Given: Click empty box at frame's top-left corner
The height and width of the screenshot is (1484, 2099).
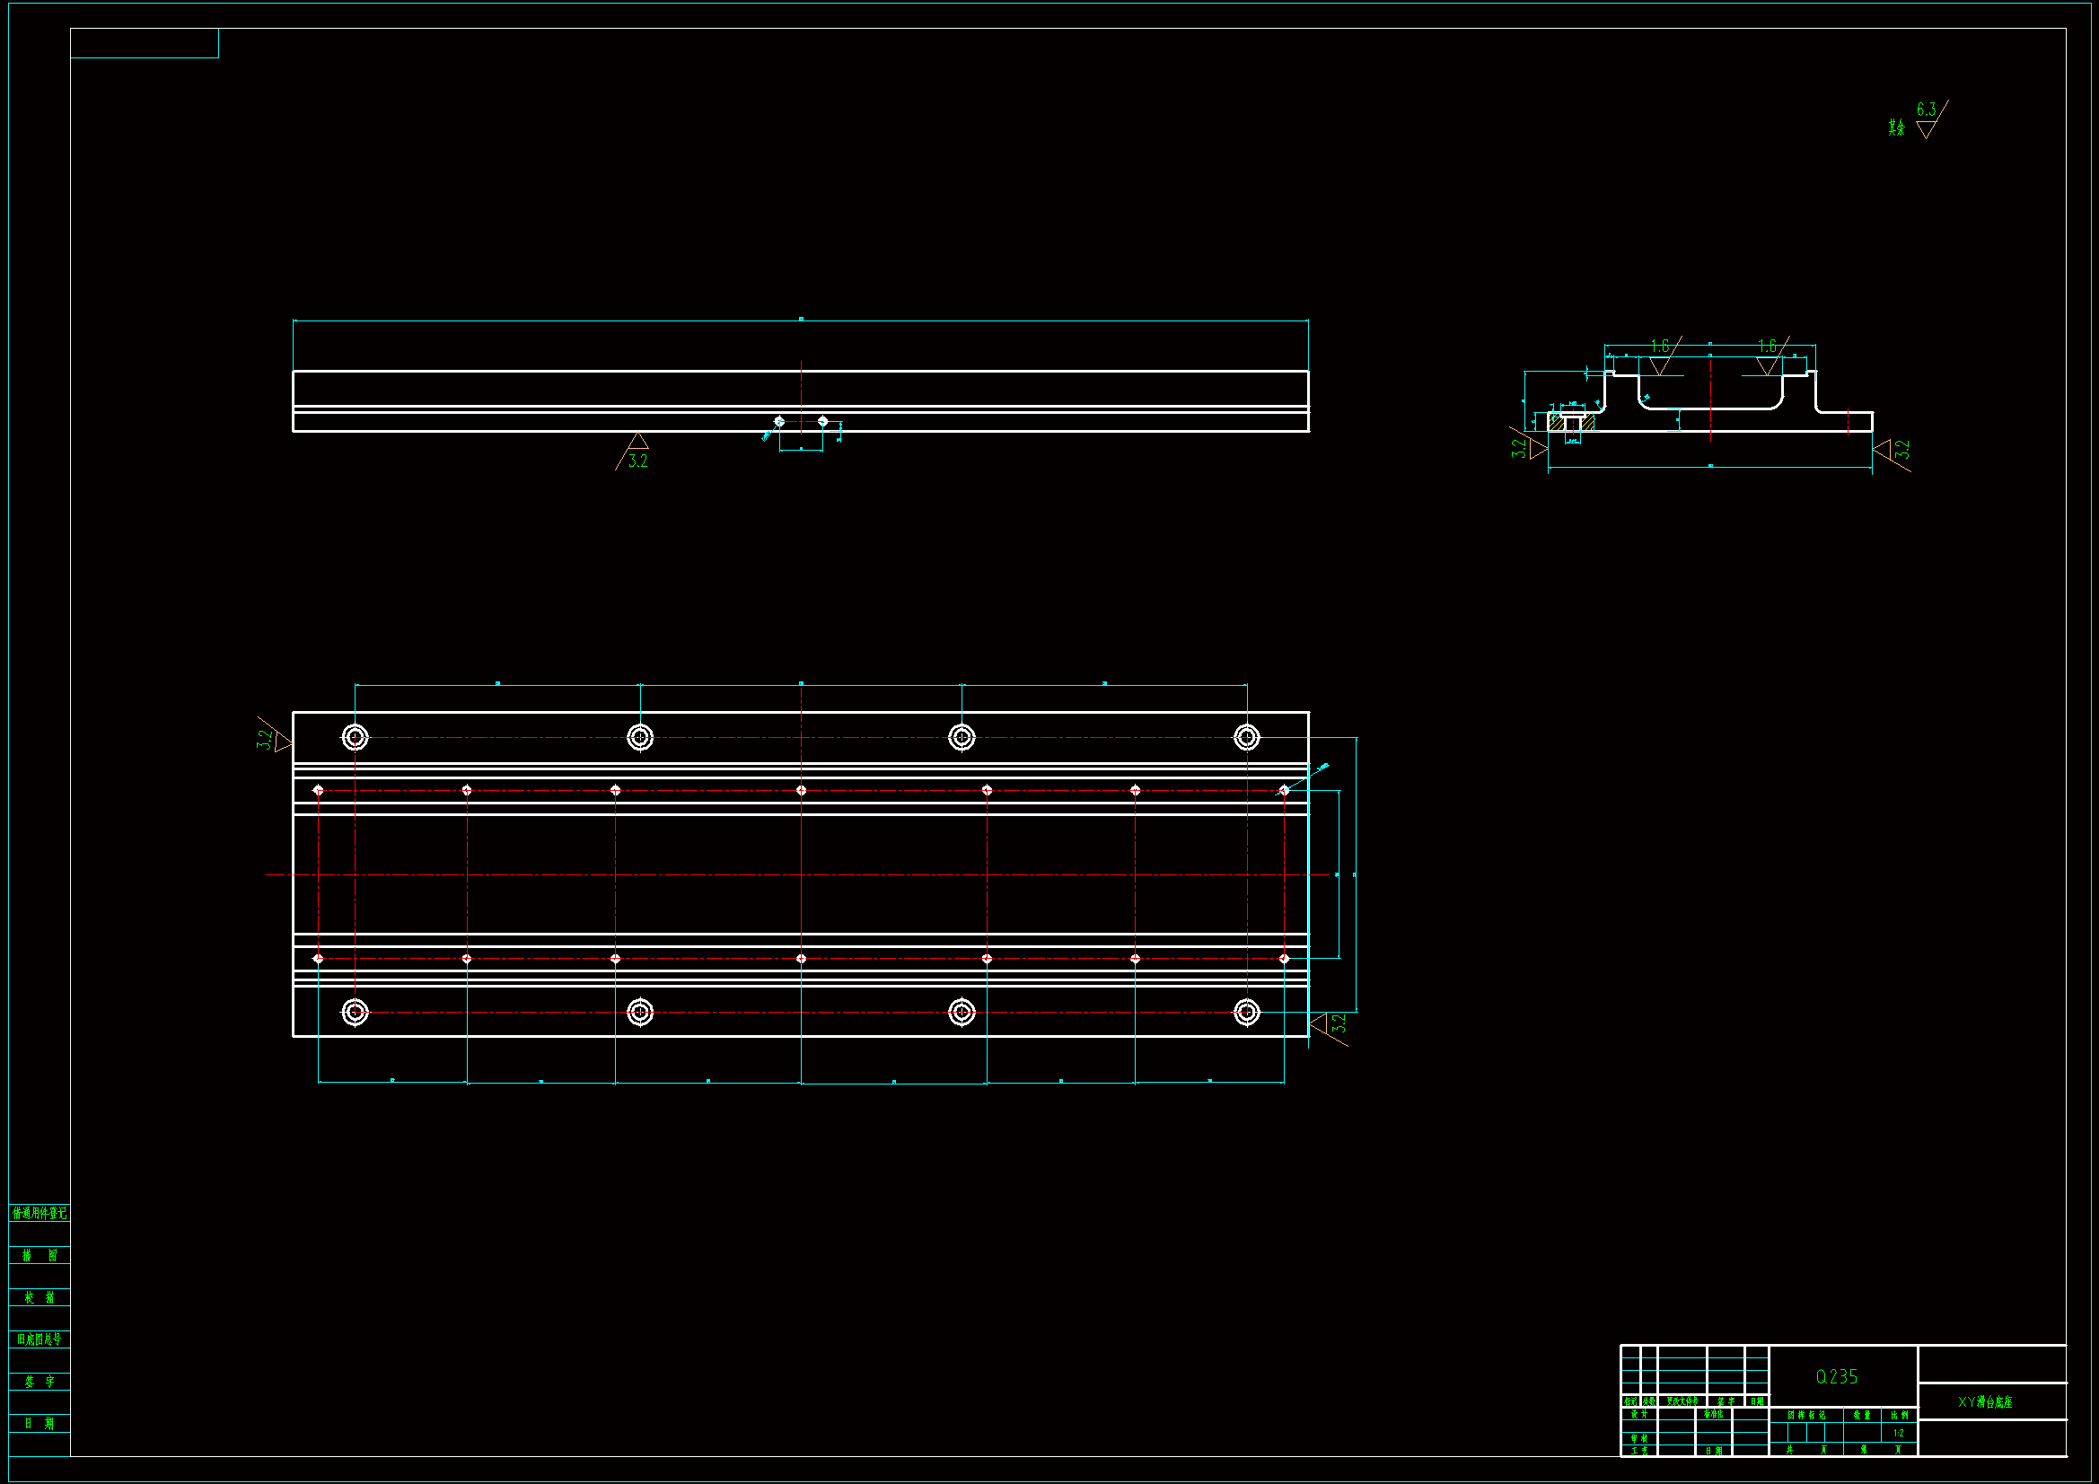Looking at the screenshot, I should 145,43.
